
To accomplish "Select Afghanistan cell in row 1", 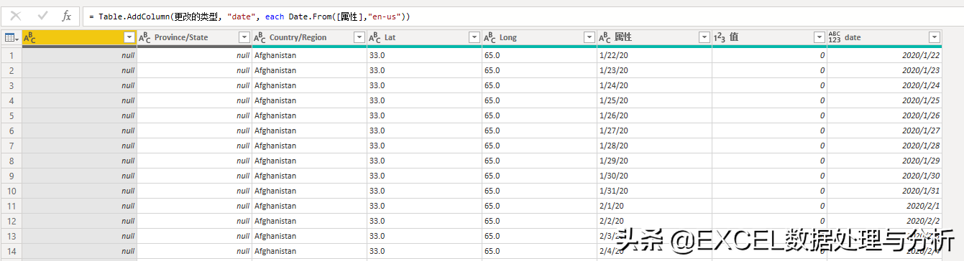I will coord(309,55).
